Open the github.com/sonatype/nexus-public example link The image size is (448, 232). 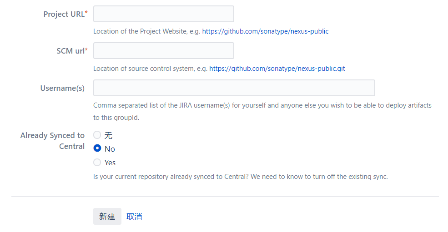[x=265, y=31]
